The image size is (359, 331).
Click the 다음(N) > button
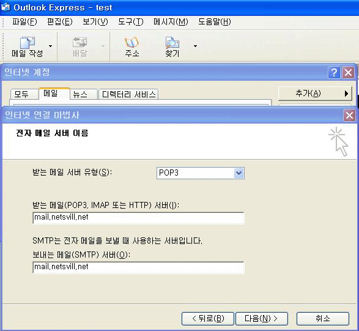(x=262, y=318)
